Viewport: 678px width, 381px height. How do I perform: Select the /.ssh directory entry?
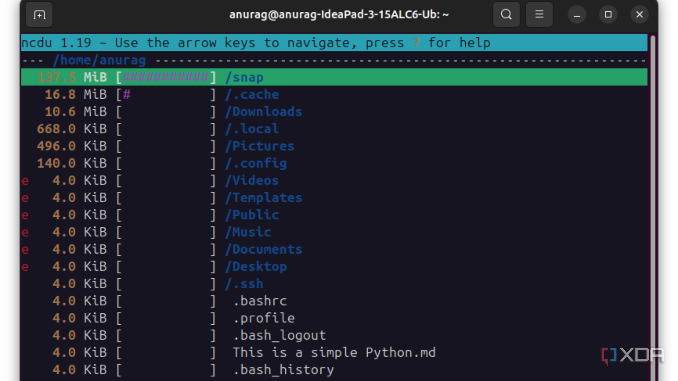click(244, 284)
